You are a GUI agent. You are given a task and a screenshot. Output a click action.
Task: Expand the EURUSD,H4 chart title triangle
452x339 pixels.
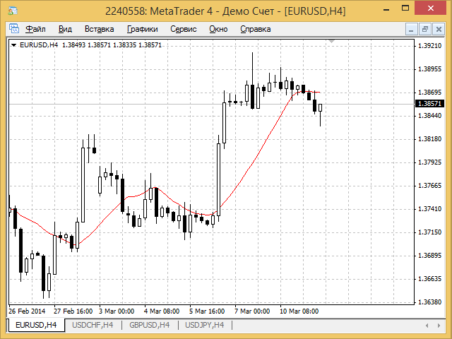pyautogui.click(x=13, y=45)
